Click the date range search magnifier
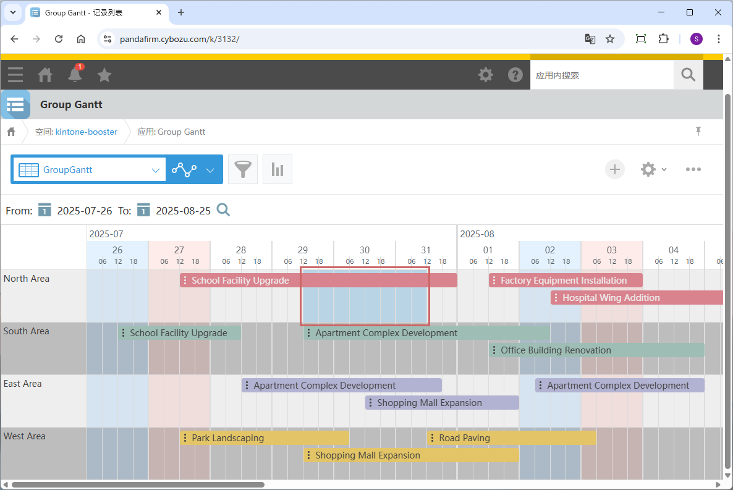 tap(223, 210)
